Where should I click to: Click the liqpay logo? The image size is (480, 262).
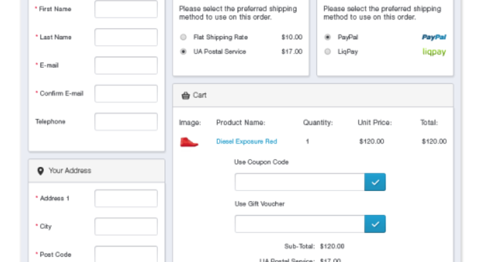[434, 52]
